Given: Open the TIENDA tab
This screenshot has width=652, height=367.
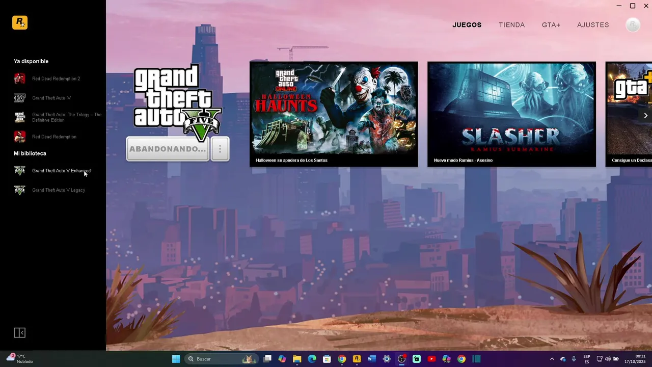Looking at the screenshot, I should tap(511, 25).
